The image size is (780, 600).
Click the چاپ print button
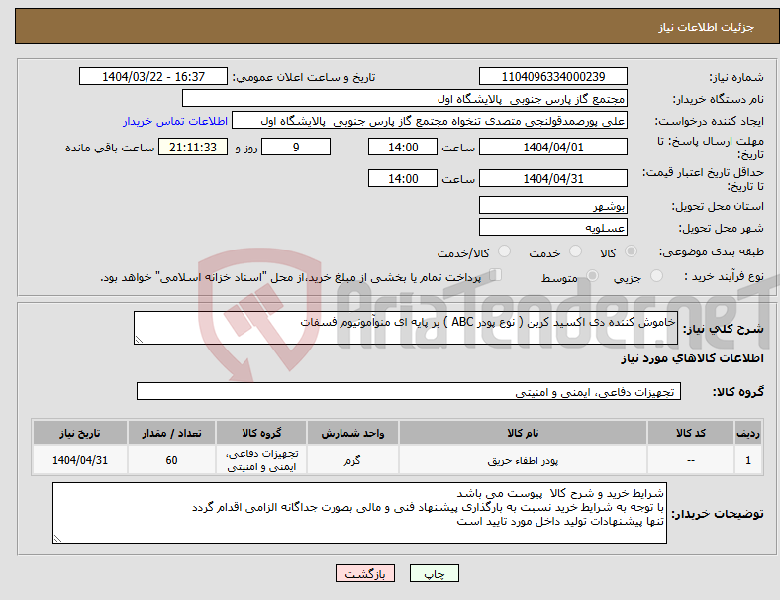[x=435, y=573]
